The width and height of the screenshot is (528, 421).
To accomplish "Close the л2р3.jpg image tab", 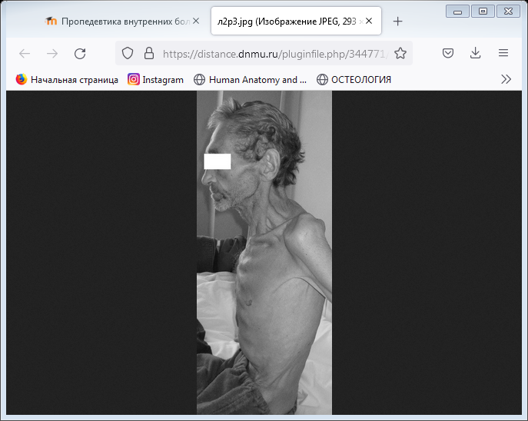I will coord(369,22).
